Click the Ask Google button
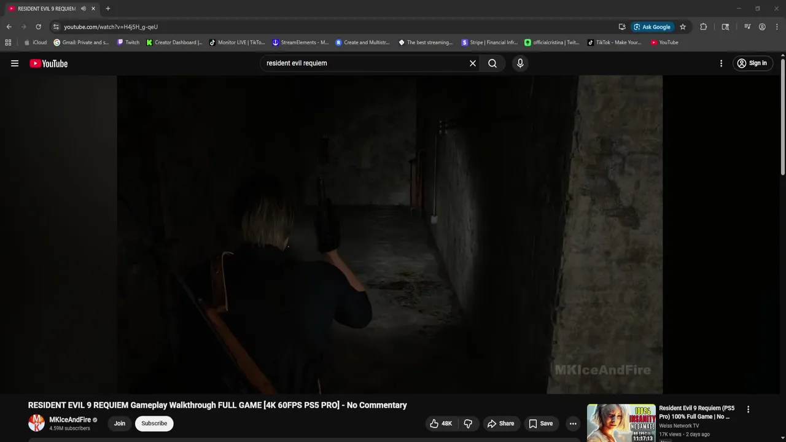This screenshot has height=442, width=786. pyautogui.click(x=652, y=27)
